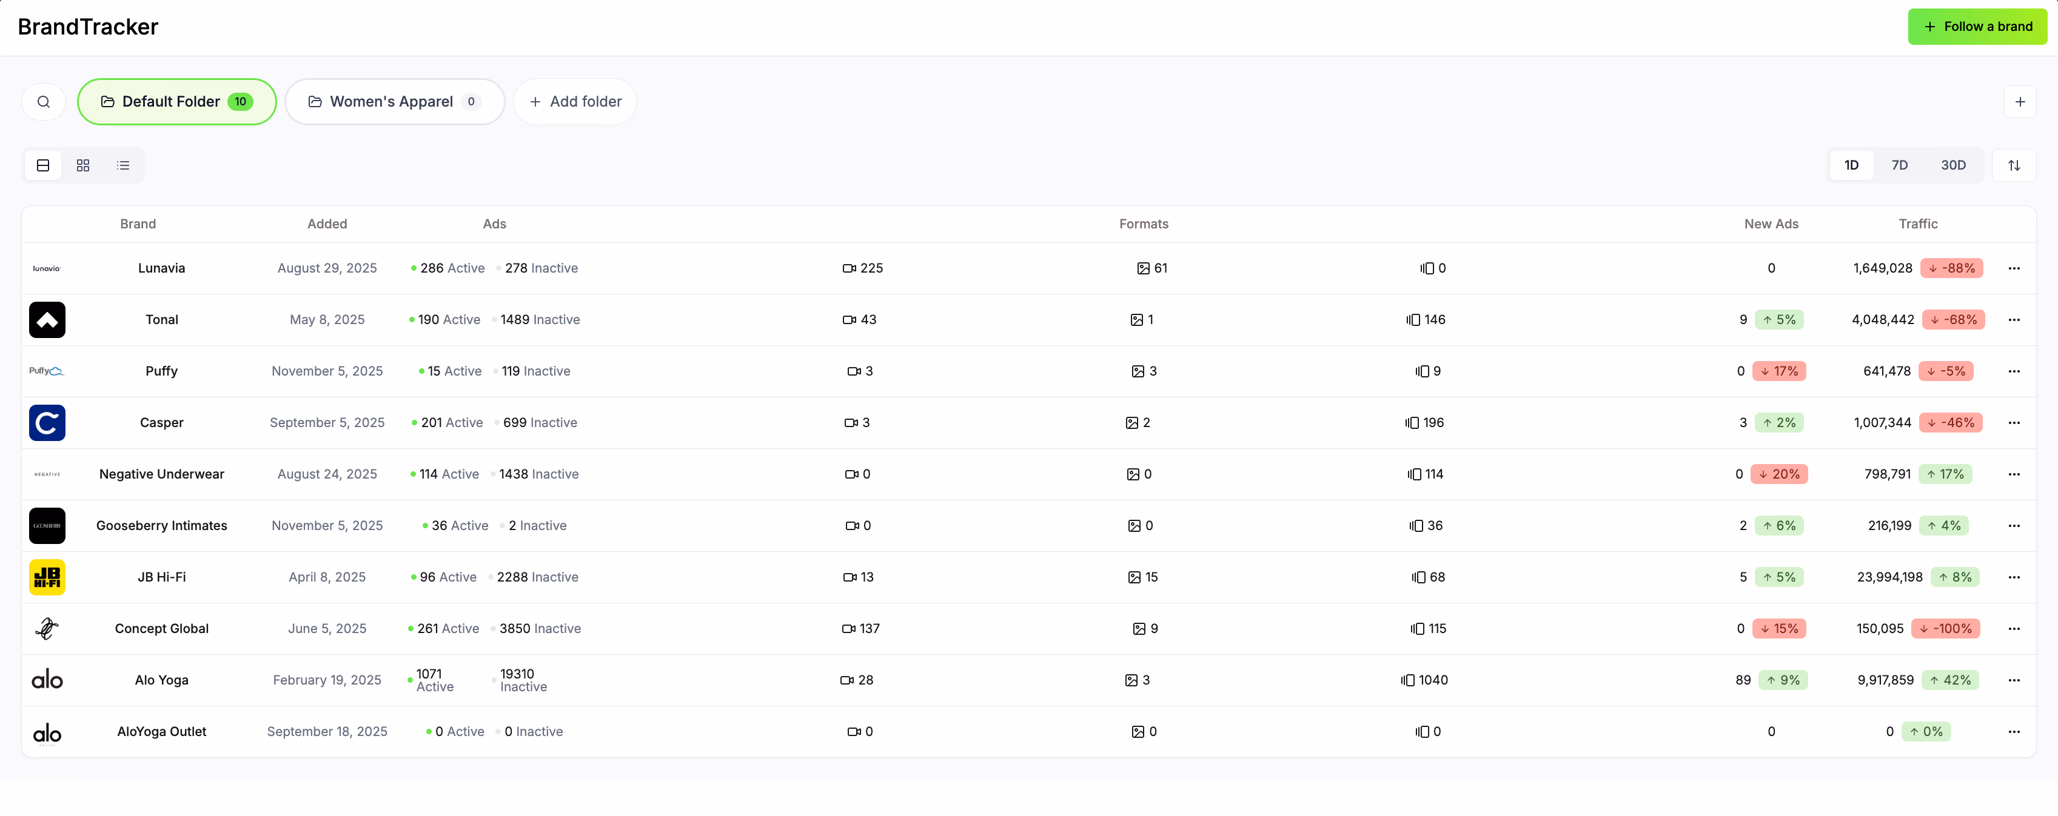Click the Alo Yoga brand logo
2058x816 pixels.
click(47, 680)
